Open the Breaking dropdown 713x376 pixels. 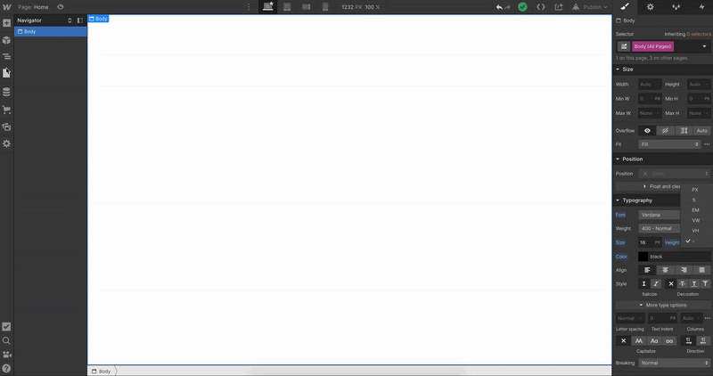(x=675, y=363)
